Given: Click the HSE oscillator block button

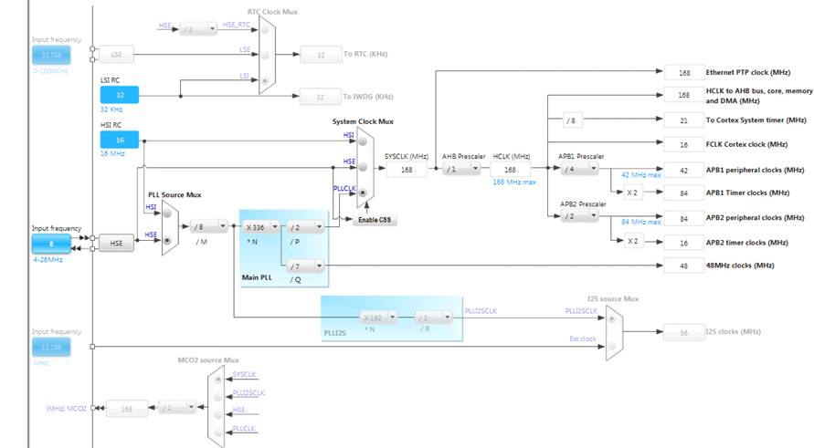Looking at the screenshot, I should click(x=117, y=243).
